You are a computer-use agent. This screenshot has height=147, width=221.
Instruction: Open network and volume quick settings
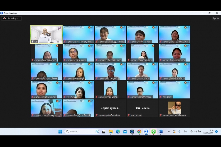[x=195, y=132]
